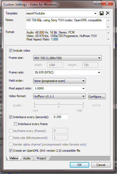Viewport: 117px width, 174px height.
Task: Click the Video: 29.970 fps format line
Action: [62, 36]
